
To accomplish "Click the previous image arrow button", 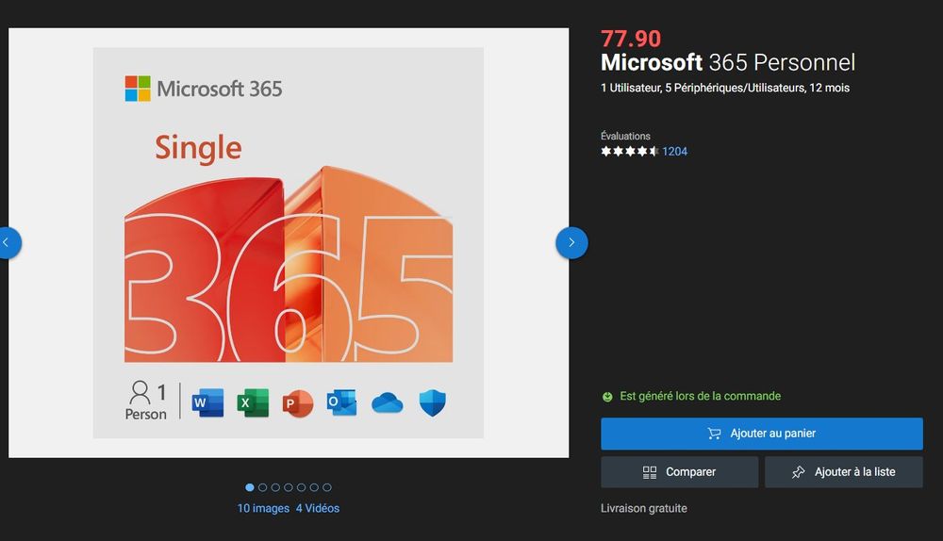I will pos(7,243).
